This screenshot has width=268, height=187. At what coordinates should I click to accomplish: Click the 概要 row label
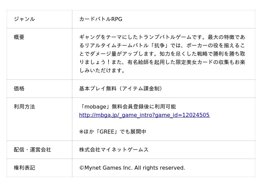click(19, 37)
